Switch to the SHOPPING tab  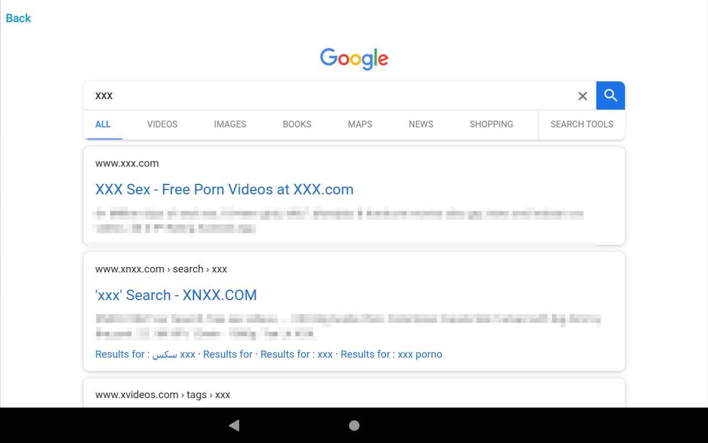click(x=491, y=125)
